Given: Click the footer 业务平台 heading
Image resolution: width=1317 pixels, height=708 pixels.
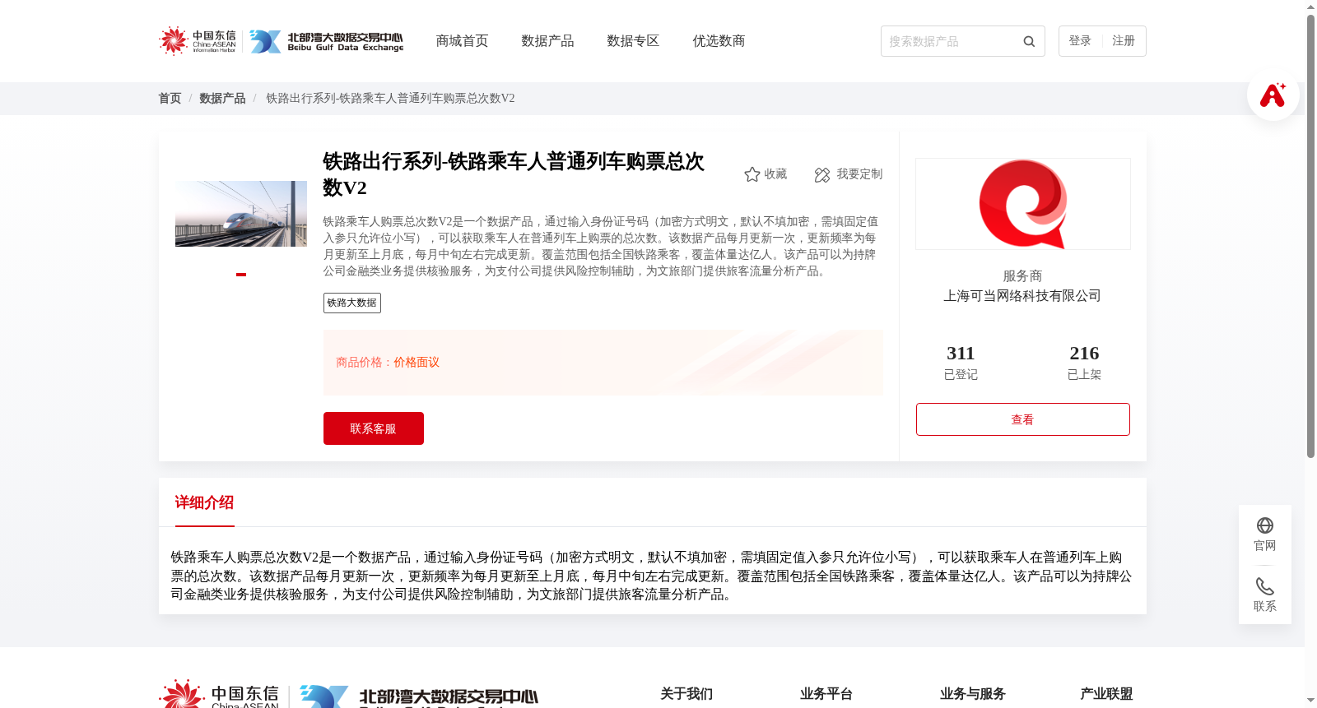Looking at the screenshot, I should point(826,694).
